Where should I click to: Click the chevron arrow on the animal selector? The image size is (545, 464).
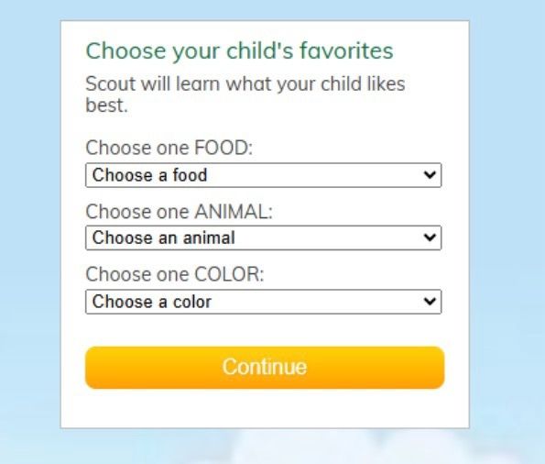click(x=430, y=238)
